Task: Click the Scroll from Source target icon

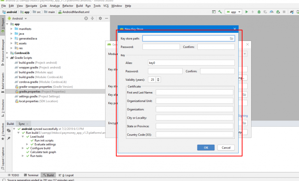Action: 85,18
